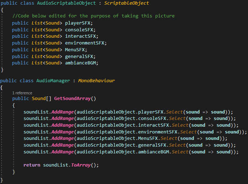The height and width of the screenshot is (184, 248).
Task: Click the AudioManager class name
Action: coord(53,81)
